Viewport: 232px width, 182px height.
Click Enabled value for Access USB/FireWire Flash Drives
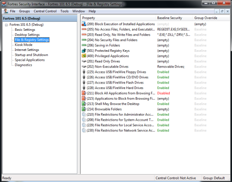click(163, 83)
